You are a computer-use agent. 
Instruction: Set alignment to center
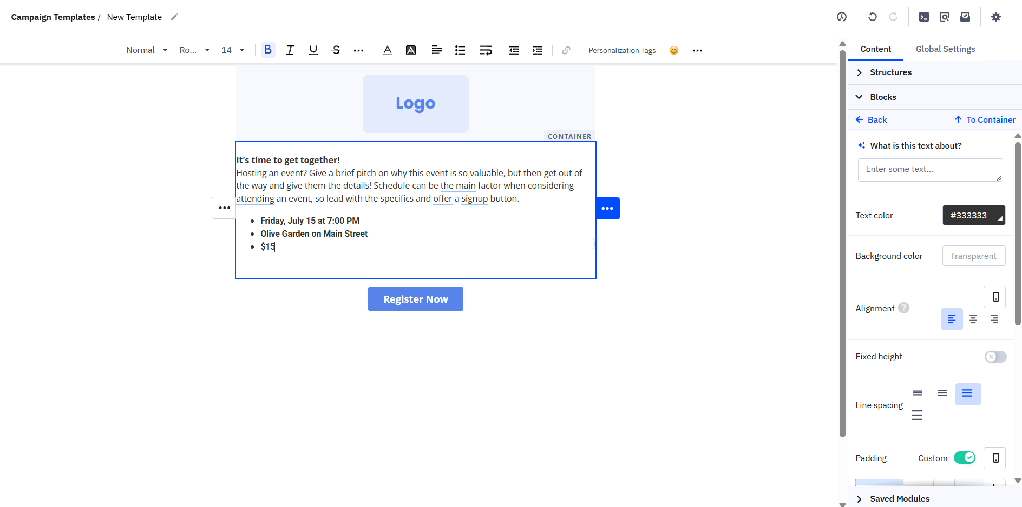pyautogui.click(x=973, y=319)
